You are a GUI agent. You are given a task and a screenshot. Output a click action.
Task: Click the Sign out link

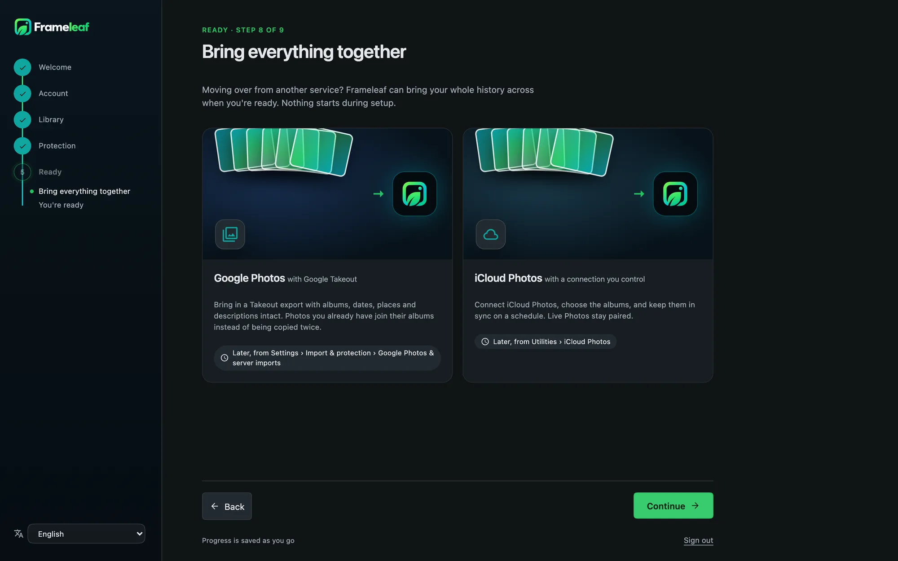[698, 540]
